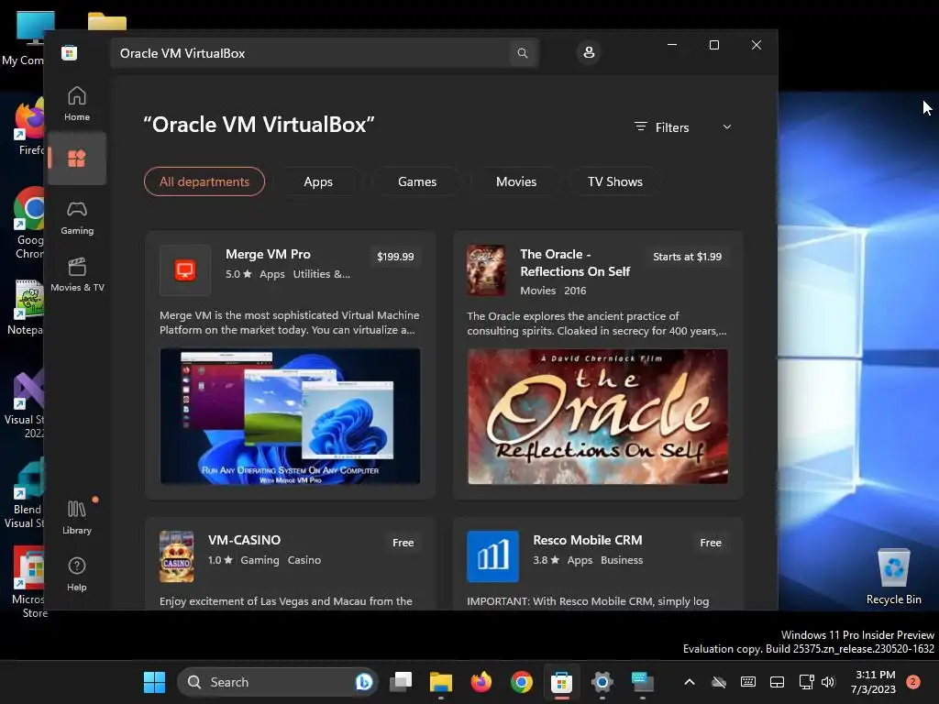Click the $199.99 price button
This screenshot has height=704, width=939.
click(395, 257)
